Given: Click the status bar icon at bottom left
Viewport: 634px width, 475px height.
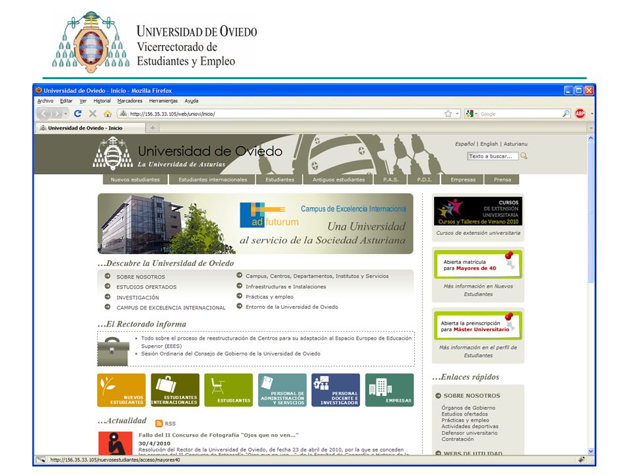Looking at the screenshot, I should point(41,460).
